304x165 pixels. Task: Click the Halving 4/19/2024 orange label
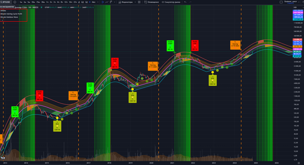[x=235, y=45]
